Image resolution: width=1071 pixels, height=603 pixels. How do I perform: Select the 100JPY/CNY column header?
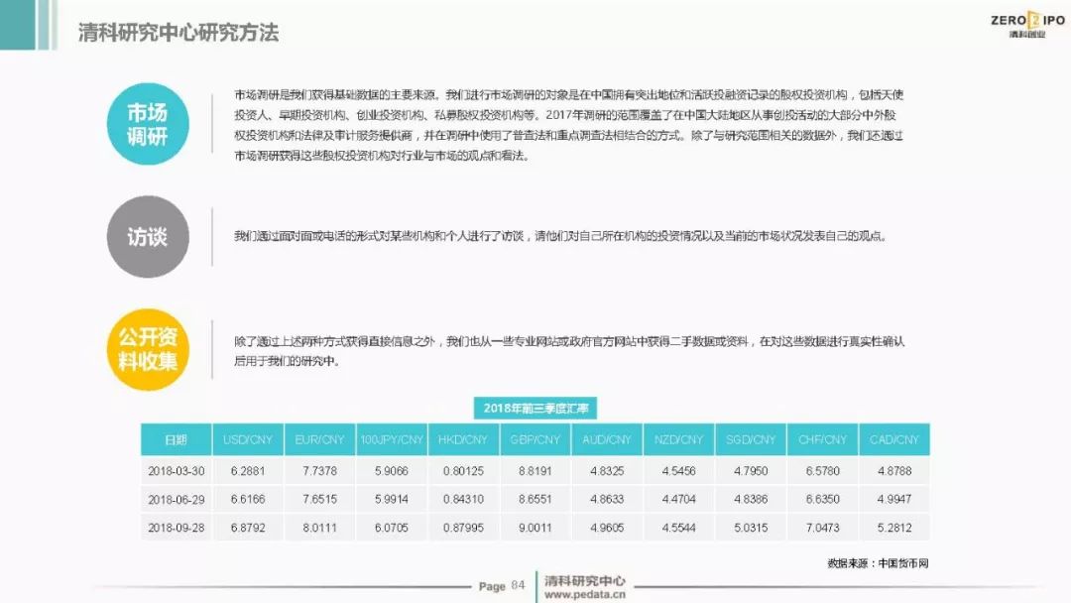click(392, 439)
